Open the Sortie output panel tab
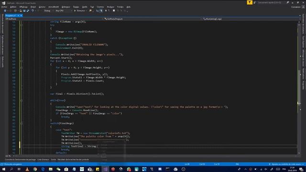 point(53,160)
